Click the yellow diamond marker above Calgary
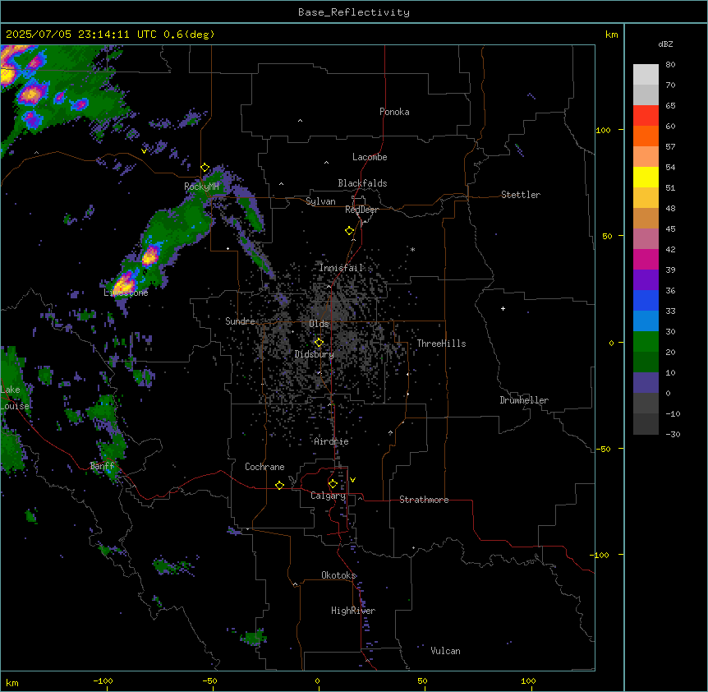Viewport: 708px width, 692px height. [333, 484]
